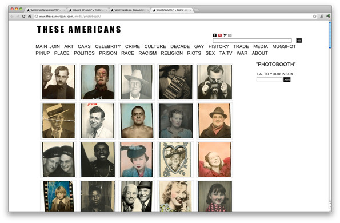The image size is (340, 223).
Task: Open the child photo with film-strip border
Action: point(58,196)
